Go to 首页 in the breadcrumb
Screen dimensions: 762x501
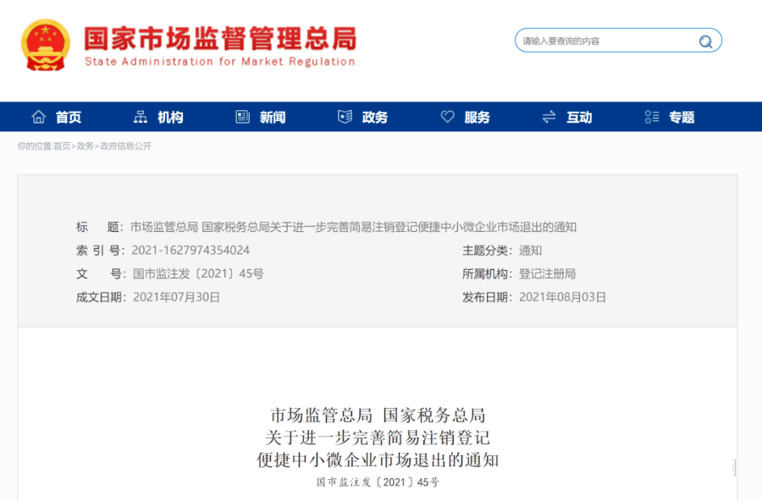(62, 146)
